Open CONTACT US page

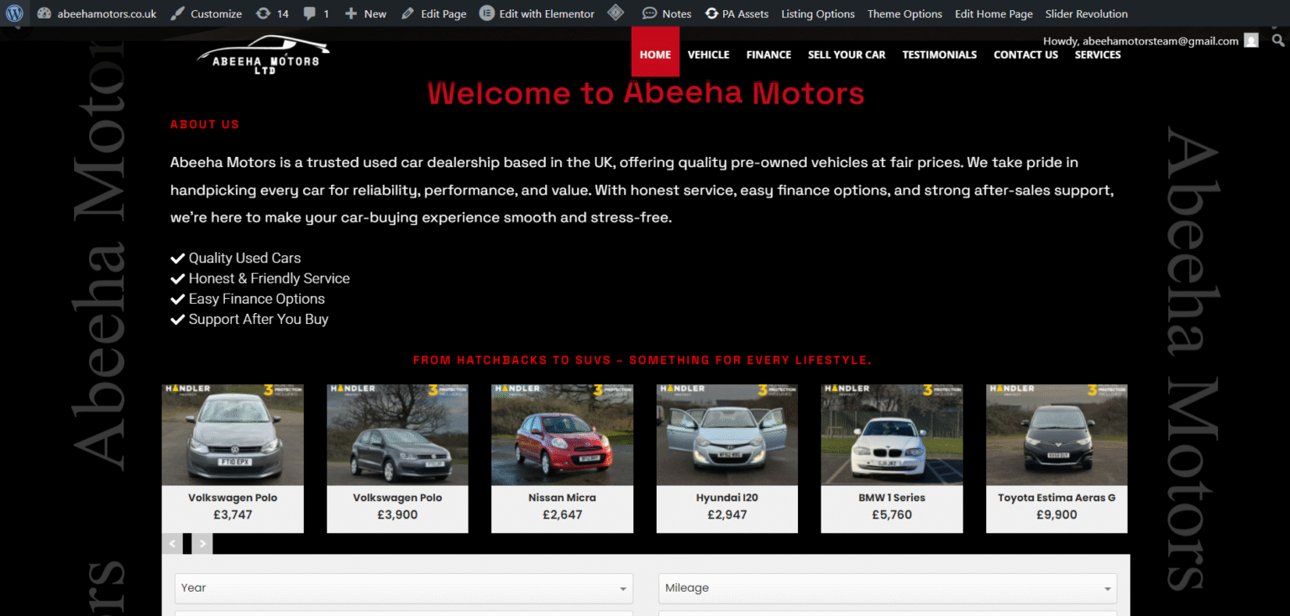[x=1025, y=55]
